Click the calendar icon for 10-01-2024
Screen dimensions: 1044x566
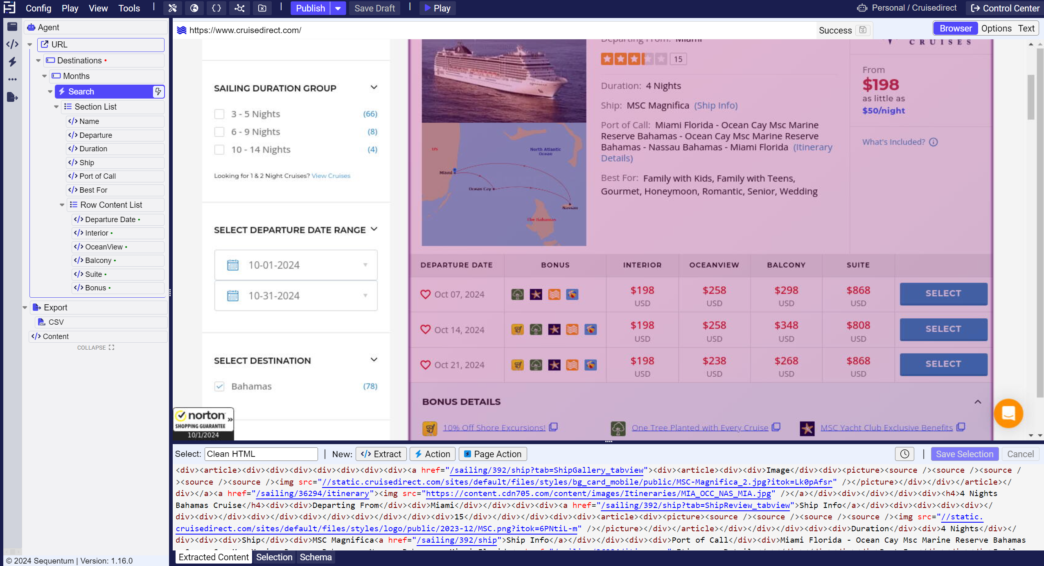pyautogui.click(x=233, y=265)
